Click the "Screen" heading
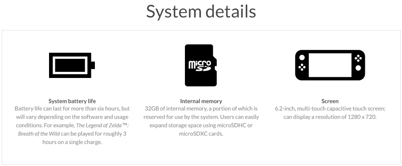This screenshot has width=402, height=166. (x=330, y=101)
